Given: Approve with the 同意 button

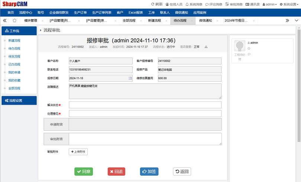Looking at the screenshot, I should [84, 172].
